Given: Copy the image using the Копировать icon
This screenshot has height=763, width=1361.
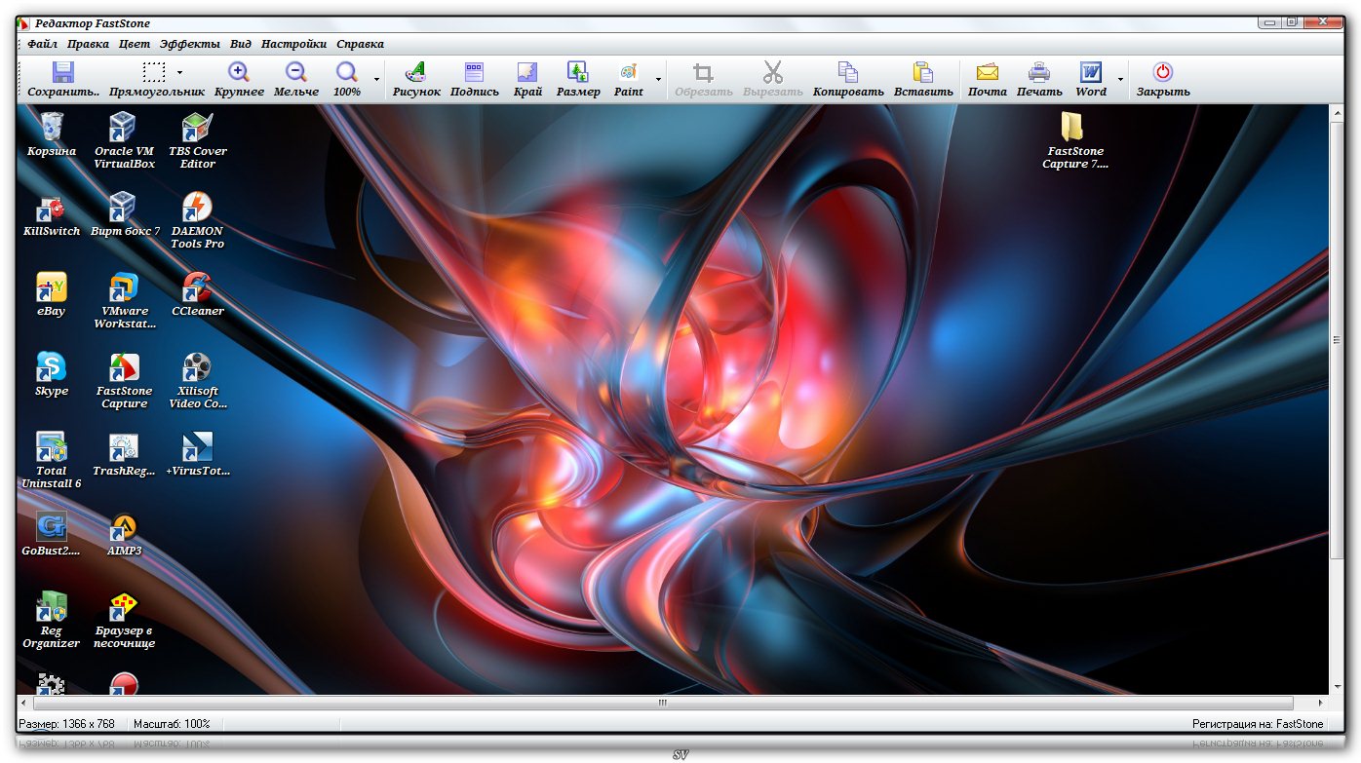Looking at the screenshot, I should click(848, 73).
